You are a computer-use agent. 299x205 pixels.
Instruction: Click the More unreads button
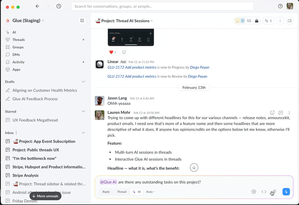point(45,196)
